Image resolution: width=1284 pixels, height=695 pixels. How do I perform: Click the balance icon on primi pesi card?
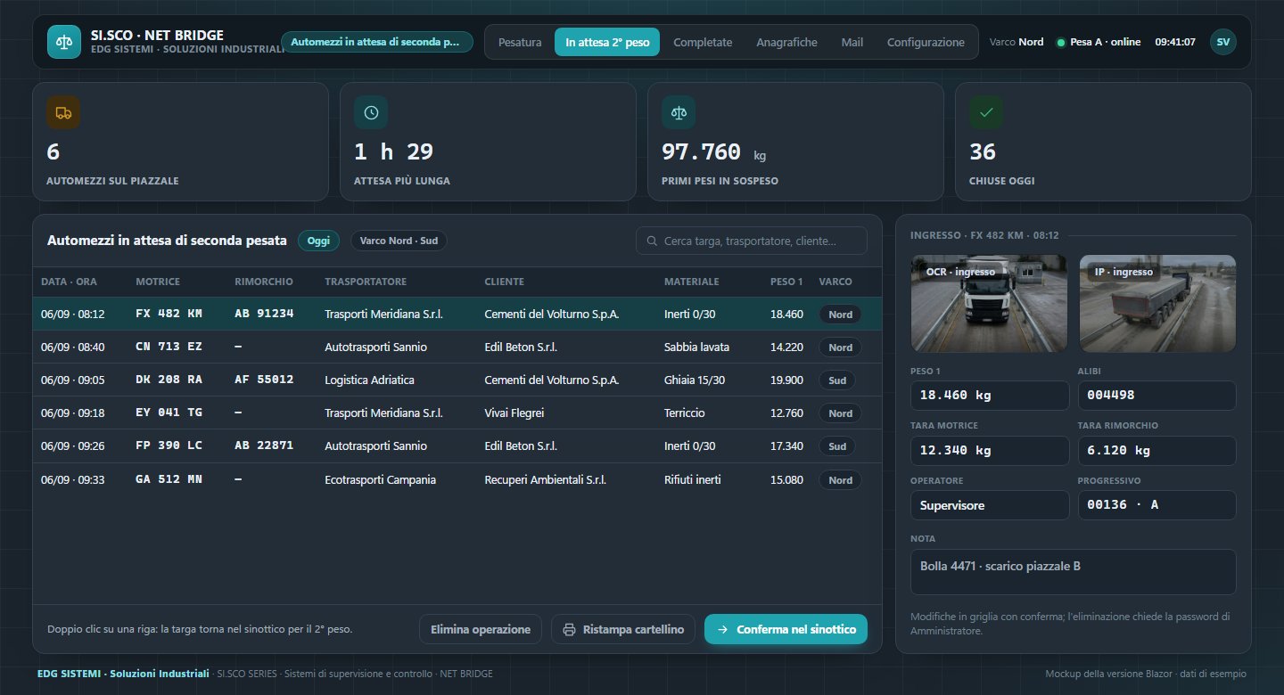(679, 112)
